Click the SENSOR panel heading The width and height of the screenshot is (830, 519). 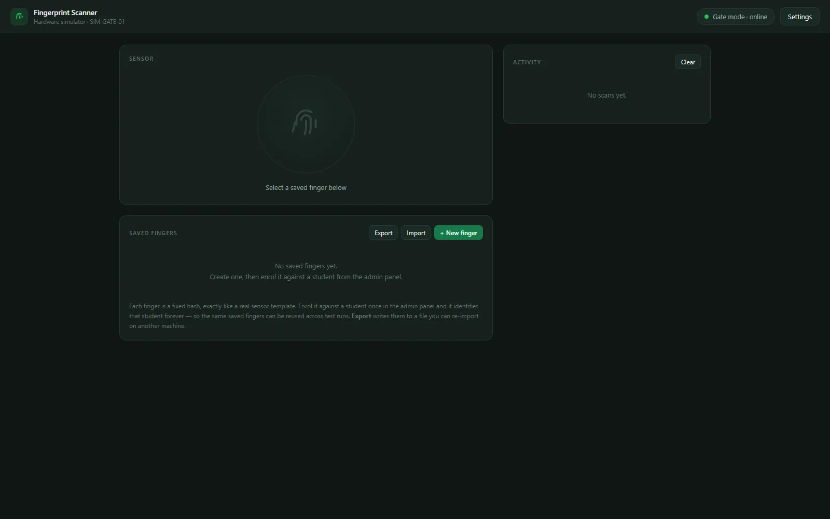click(141, 59)
